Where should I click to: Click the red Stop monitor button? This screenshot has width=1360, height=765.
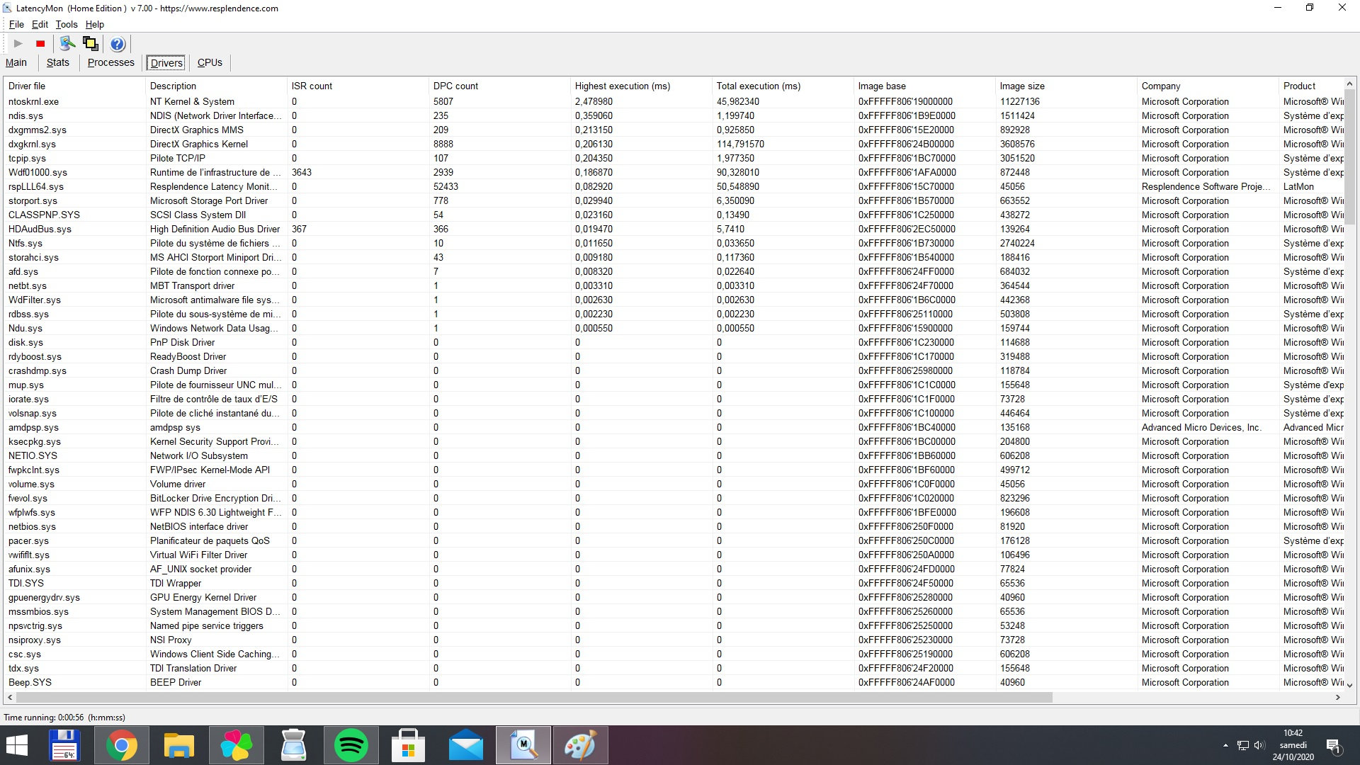pos(40,44)
